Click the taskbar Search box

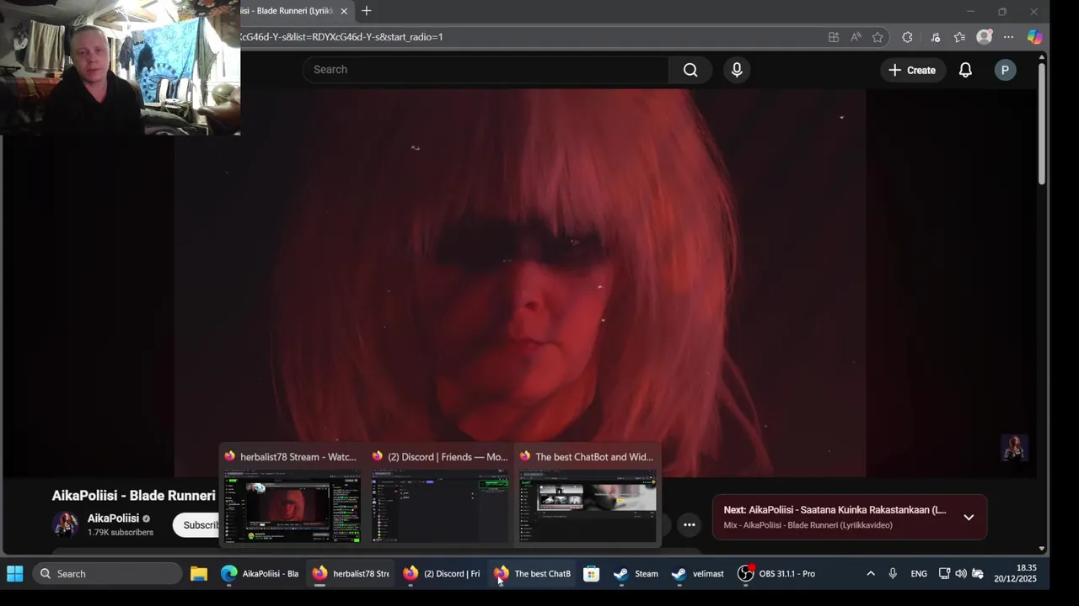(x=107, y=574)
